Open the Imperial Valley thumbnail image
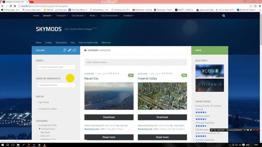 click(x=162, y=96)
